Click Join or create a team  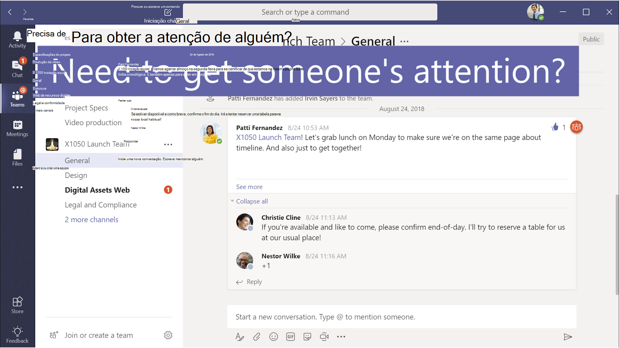point(98,335)
